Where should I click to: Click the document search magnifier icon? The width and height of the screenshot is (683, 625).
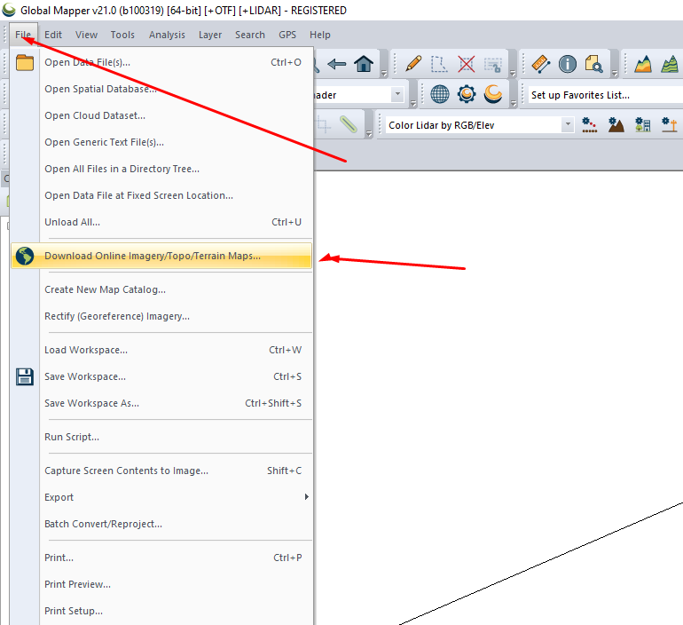pyautogui.click(x=593, y=64)
